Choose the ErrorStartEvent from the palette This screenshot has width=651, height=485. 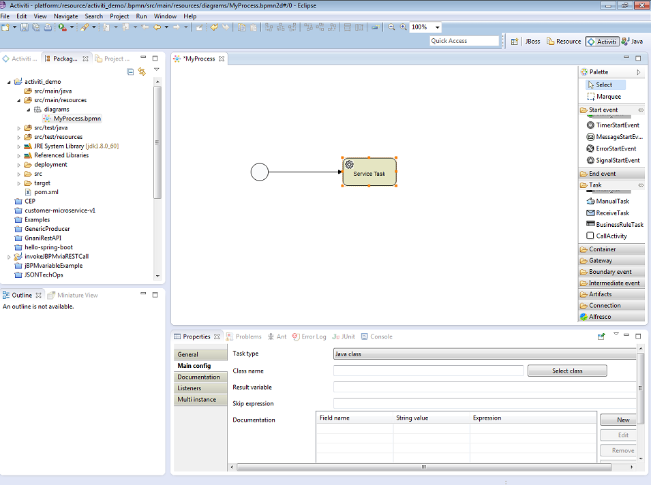(611, 148)
